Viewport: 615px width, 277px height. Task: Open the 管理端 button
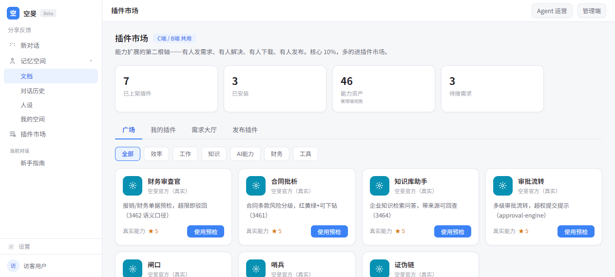pyautogui.click(x=592, y=11)
